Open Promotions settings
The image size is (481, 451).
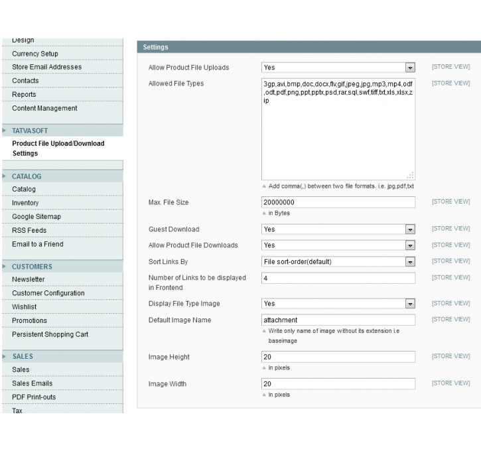coord(29,321)
